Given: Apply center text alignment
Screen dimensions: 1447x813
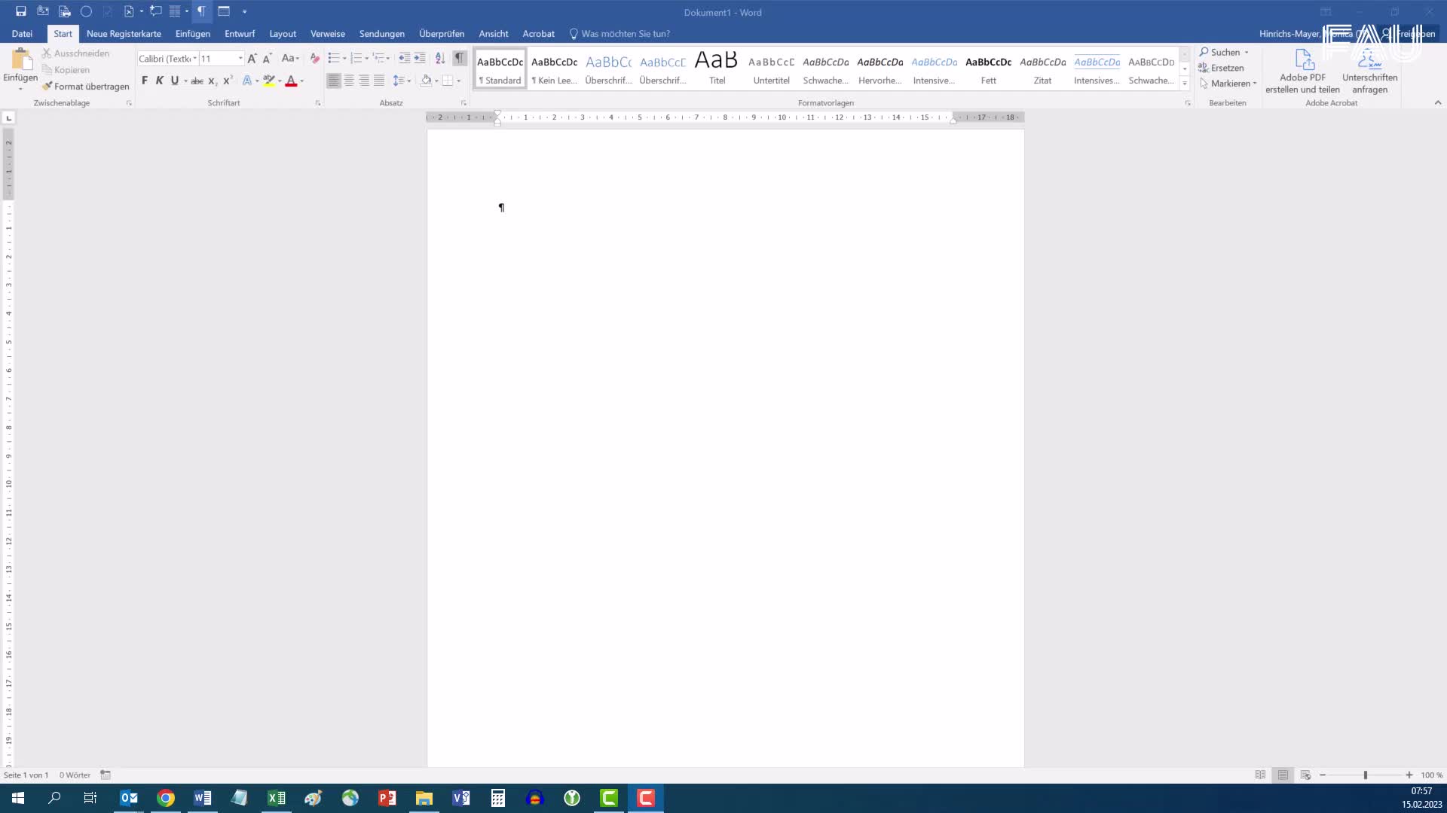Looking at the screenshot, I should pyautogui.click(x=349, y=81).
